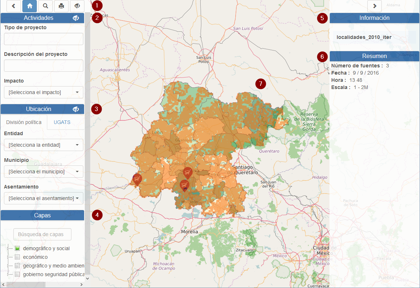Enable the económico layer checkbox
Viewport: 420px width, 288px height.
(x=17, y=257)
